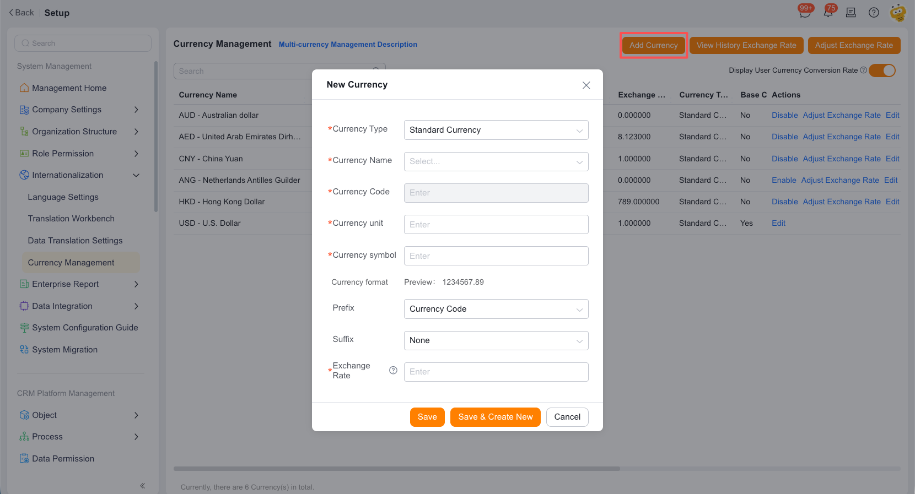Click the Management Home house icon
The width and height of the screenshot is (915, 494).
tap(24, 88)
